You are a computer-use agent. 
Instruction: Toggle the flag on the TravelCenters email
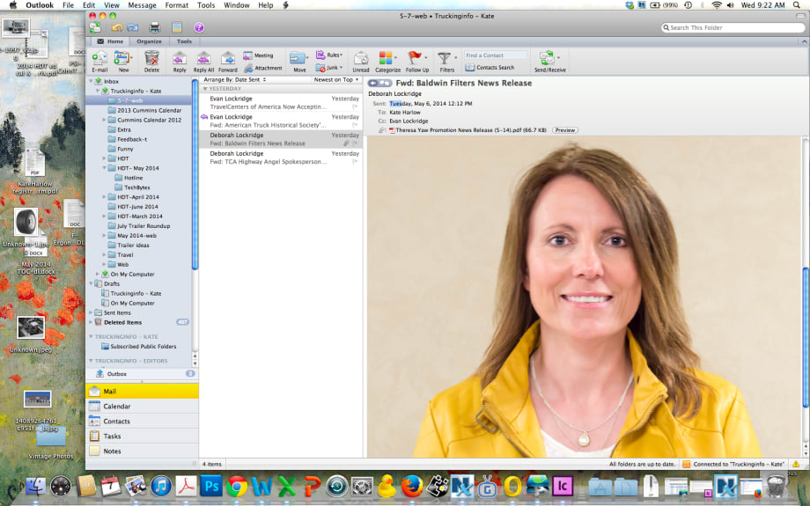(355, 107)
